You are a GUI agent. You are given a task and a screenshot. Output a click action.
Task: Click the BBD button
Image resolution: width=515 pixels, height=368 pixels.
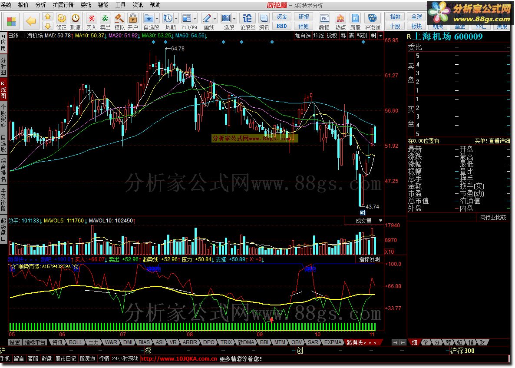(x=282, y=26)
